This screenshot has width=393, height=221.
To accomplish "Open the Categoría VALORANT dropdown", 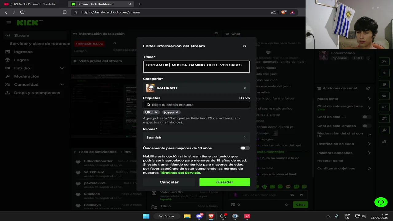I will click(x=196, y=88).
